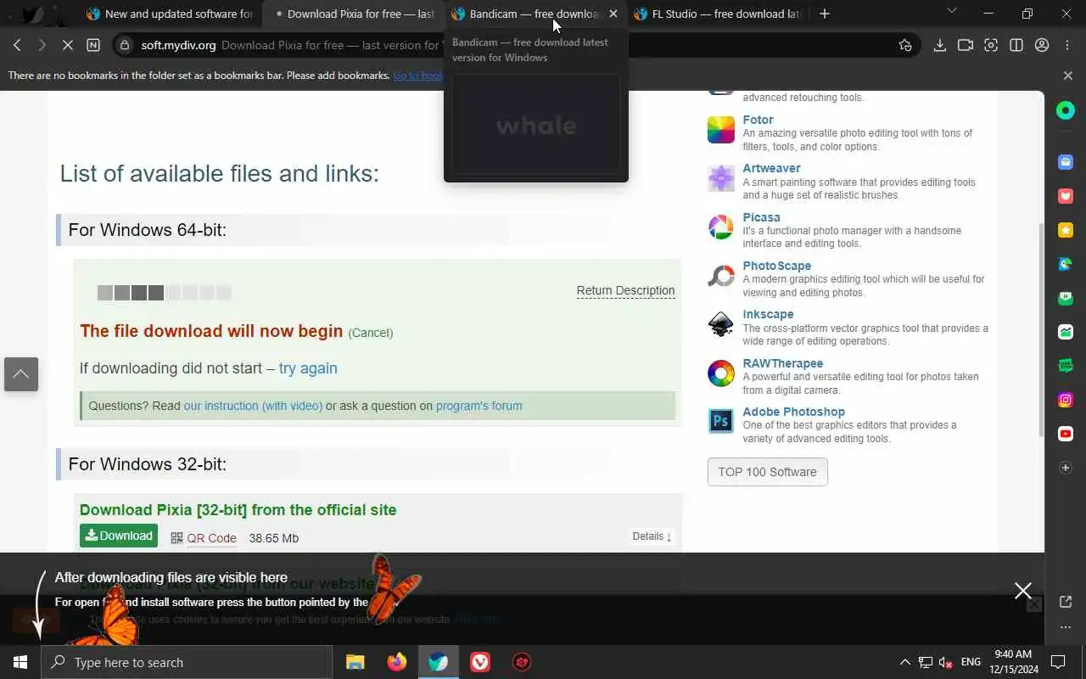Open sidebar in external window icon
The image size is (1086, 679).
1066,602
